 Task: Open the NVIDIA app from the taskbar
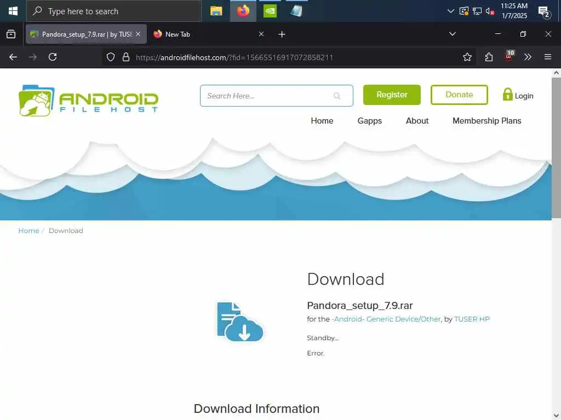click(x=270, y=11)
